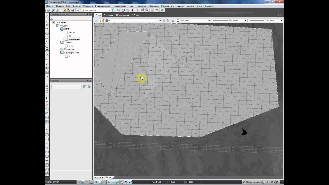Open the last 'По слою' line weight dropdown
Viewport: 329px width, 185px height.
pyautogui.click(x=281, y=21)
